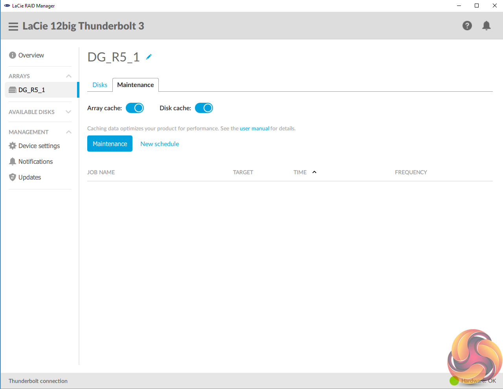Open the hamburger navigation menu

[x=13, y=26]
